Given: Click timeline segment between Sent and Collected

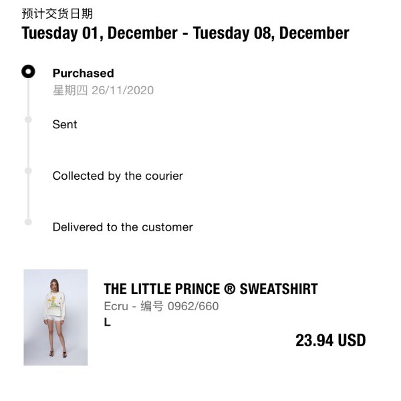Looking at the screenshot, I should [28, 145].
